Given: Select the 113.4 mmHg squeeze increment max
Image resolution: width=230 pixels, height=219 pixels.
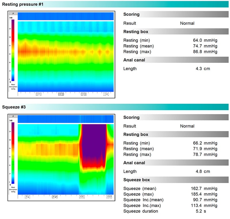Looking at the screenshot, I should (x=204, y=205).
